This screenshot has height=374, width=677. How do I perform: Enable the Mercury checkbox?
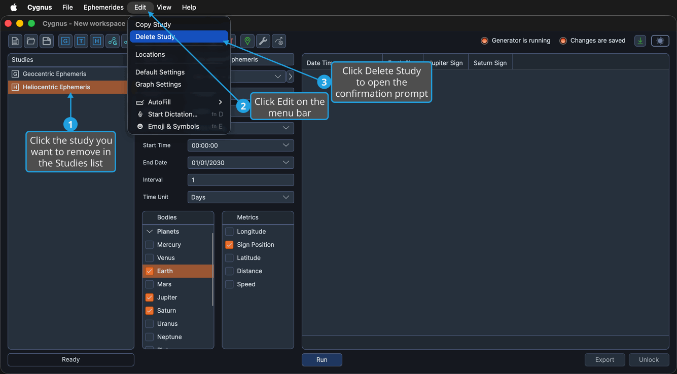(x=150, y=245)
